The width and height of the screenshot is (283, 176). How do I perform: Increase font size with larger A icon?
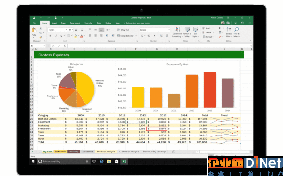coord(76,30)
